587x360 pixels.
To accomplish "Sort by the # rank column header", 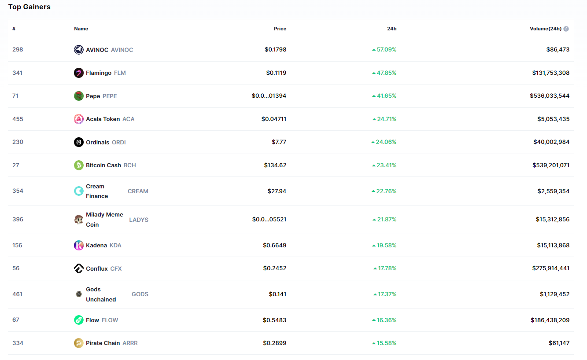I will [14, 29].
